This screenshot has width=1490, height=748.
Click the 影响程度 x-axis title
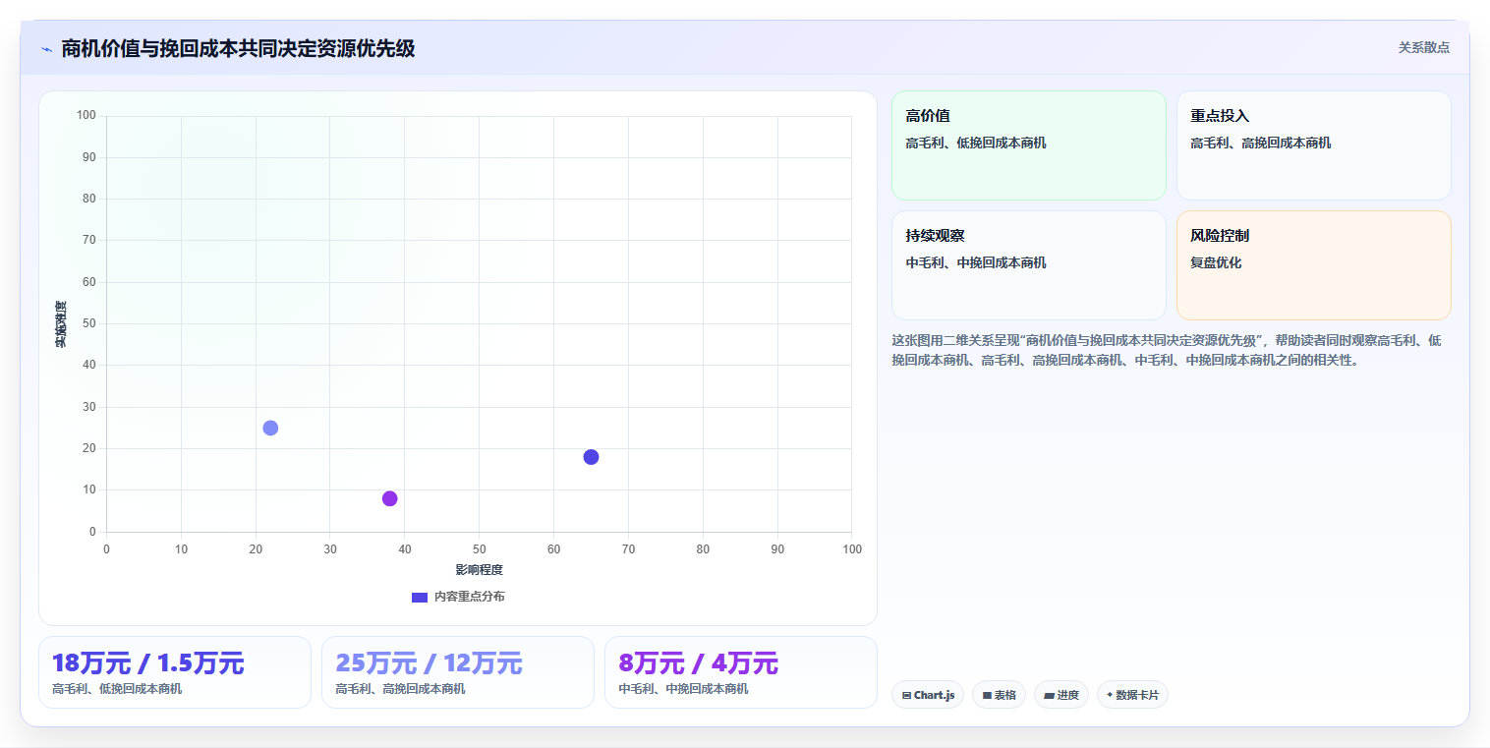pos(479,570)
